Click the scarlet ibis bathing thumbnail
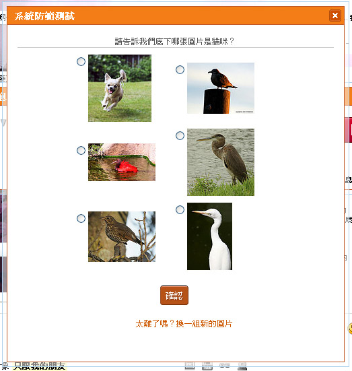Screen dimensions: 352x371 pyautogui.click(x=122, y=162)
